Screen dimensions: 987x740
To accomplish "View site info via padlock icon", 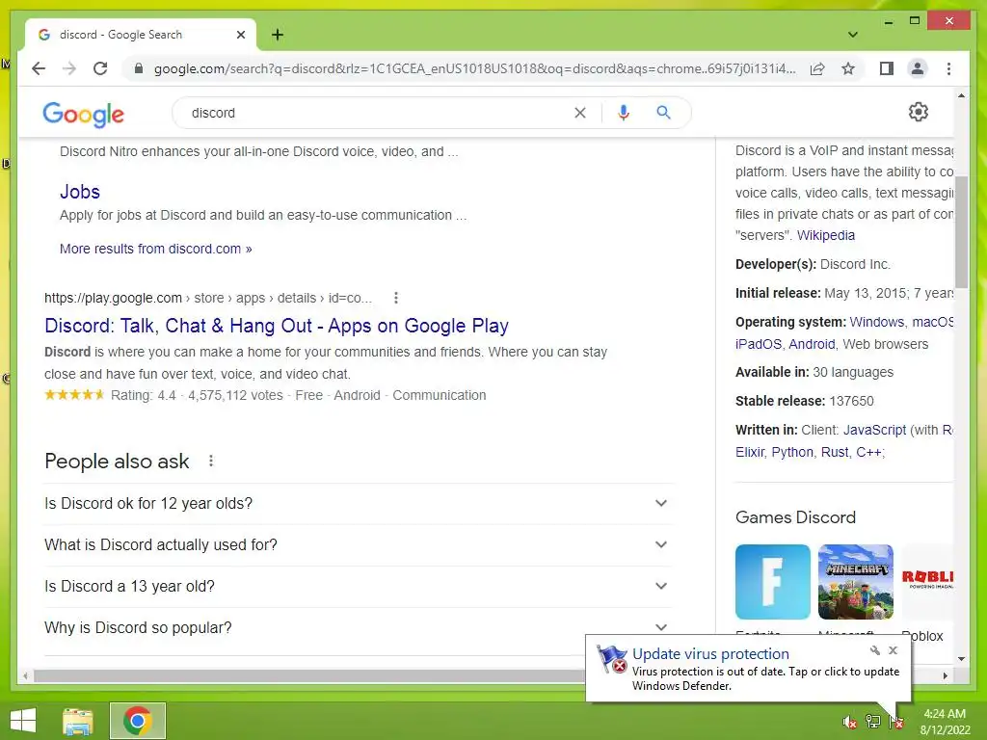I will click(139, 68).
